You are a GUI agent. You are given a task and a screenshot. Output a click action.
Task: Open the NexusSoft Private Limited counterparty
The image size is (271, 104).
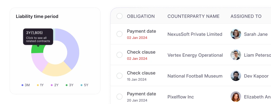[195, 34]
